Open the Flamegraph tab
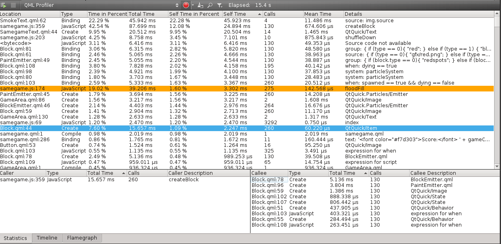Viewport: 501px width, 244px height. pyautogui.click(x=81, y=238)
